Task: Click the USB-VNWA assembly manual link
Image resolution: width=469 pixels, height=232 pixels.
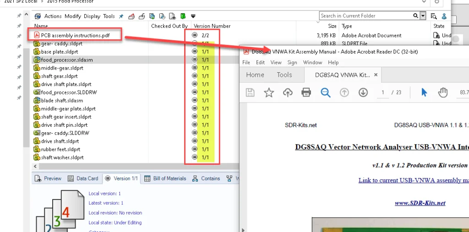Action: (x=413, y=180)
